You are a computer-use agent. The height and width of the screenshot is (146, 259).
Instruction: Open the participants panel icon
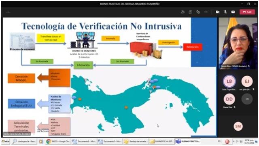pos(183,12)
